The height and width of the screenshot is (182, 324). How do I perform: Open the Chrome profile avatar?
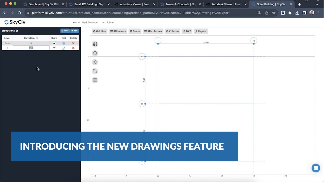pos(312,13)
